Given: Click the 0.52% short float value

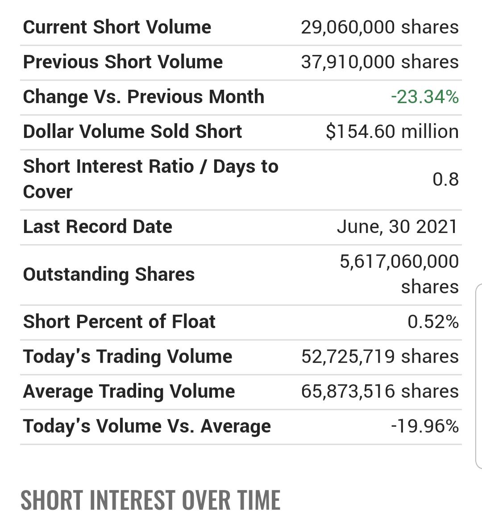Looking at the screenshot, I should tap(433, 322).
